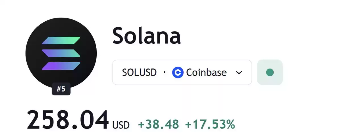
Task: Click the +17.53% percentage change
Action: [210, 124]
